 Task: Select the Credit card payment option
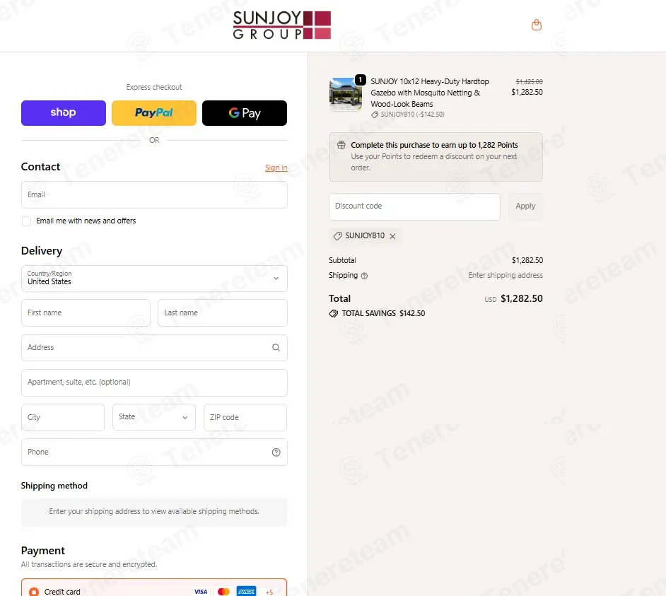[34, 591]
